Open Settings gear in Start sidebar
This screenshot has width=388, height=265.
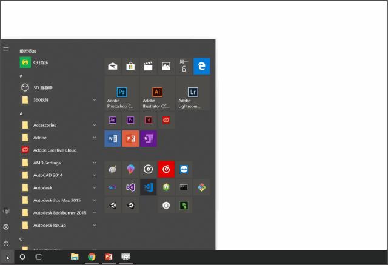pyautogui.click(x=6, y=227)
